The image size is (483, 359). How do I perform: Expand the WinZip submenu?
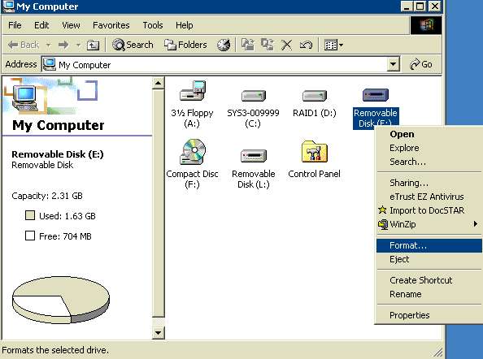[x=429, y=224]
